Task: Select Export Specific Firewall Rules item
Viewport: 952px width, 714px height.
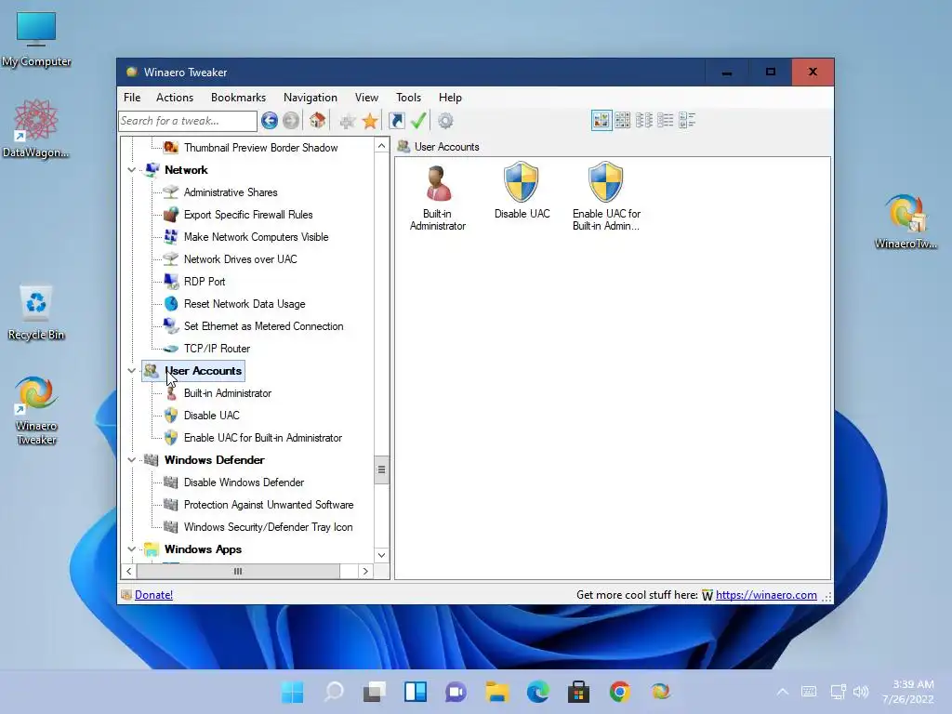Action: [x=247, y=215]
